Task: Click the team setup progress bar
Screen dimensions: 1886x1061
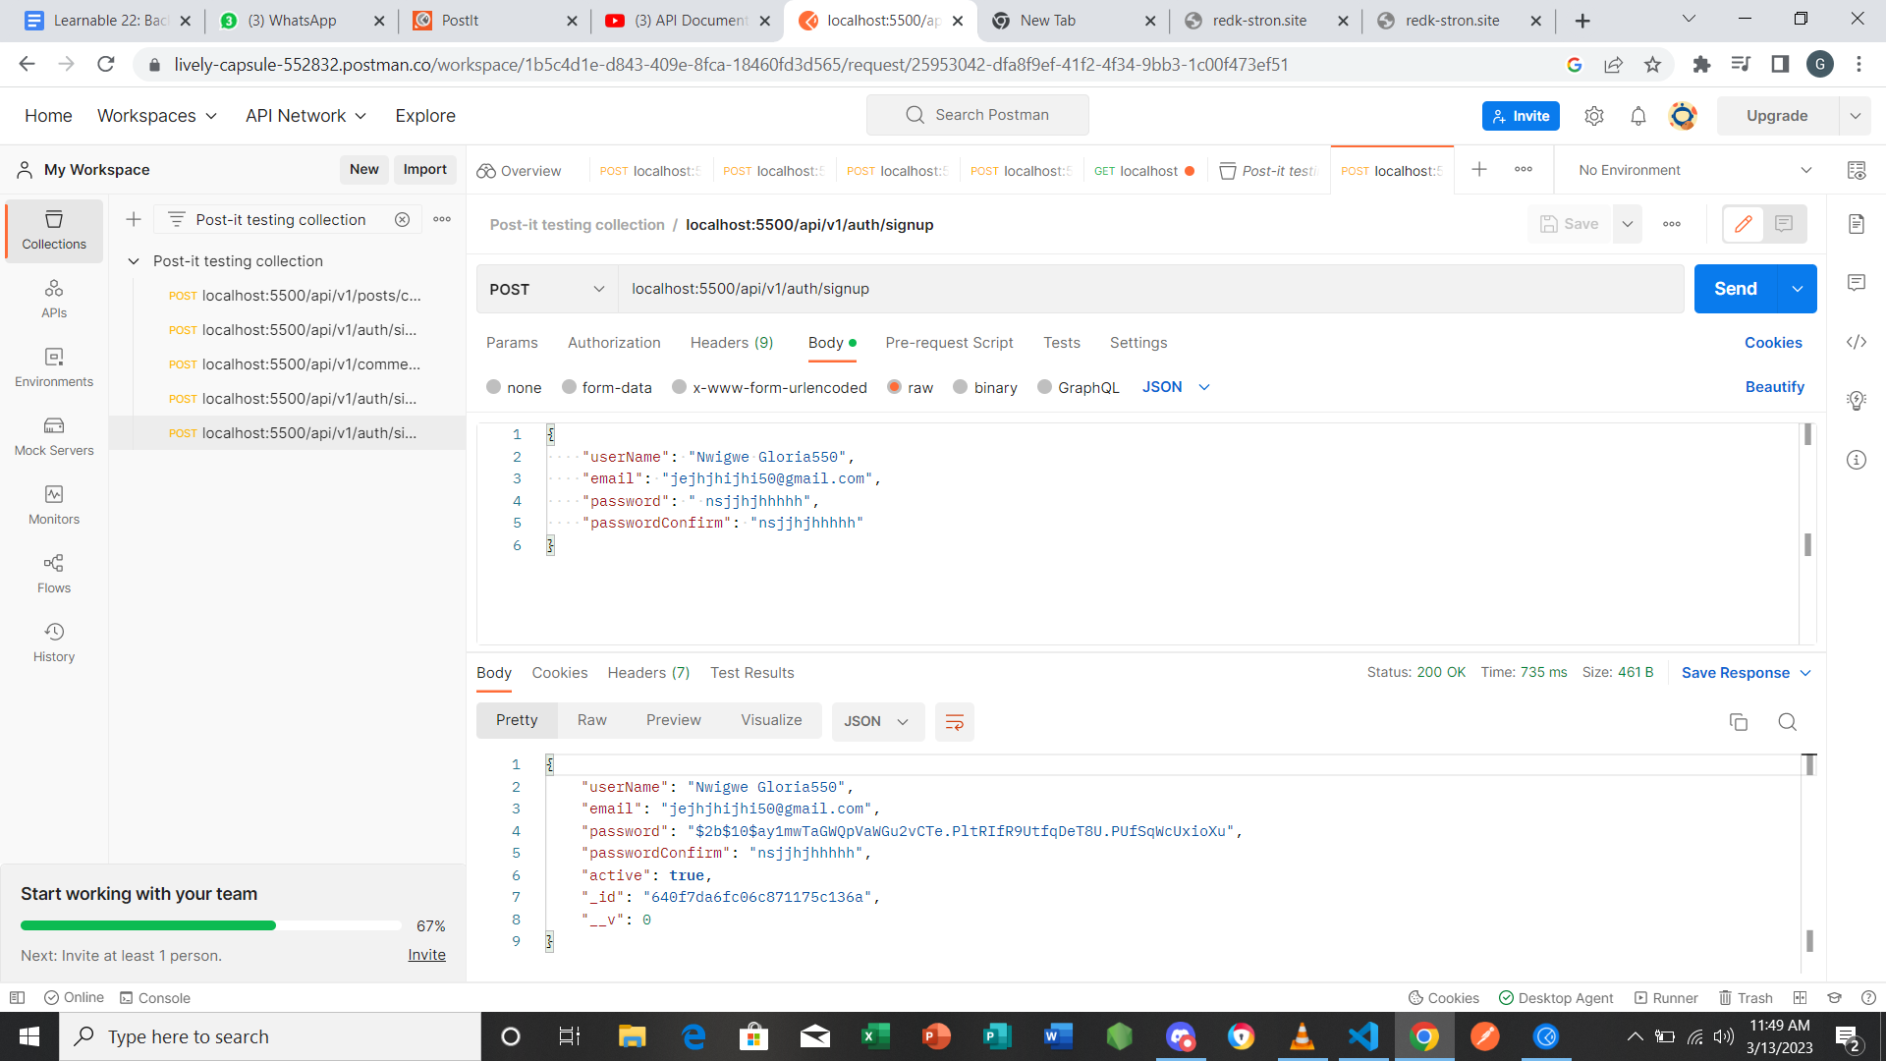Action: click(x=210, y=925)
